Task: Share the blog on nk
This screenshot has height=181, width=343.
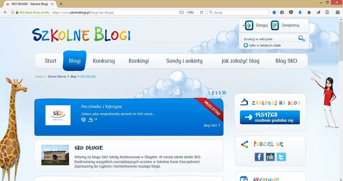Action: (270, 157)
